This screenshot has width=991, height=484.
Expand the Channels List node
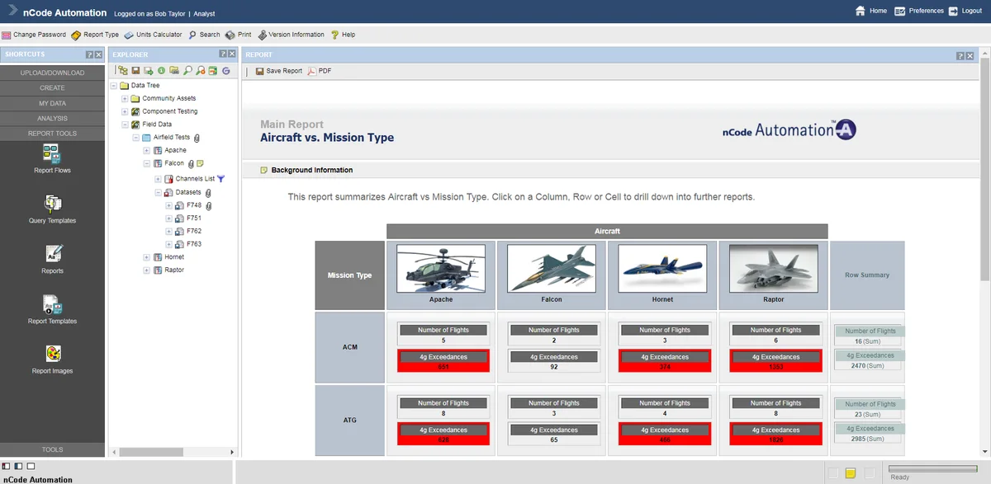point(158,179)
